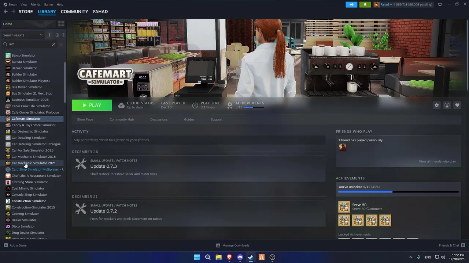Click the Steam big picture monitor icon

440,4
